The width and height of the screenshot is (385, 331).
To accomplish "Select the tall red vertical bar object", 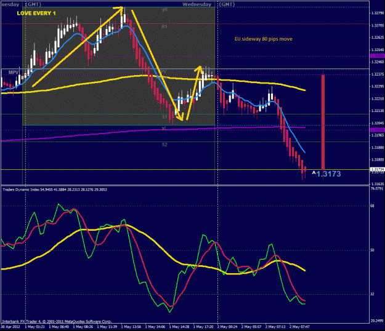I will 323,122.
